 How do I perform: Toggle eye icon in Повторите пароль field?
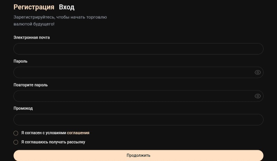[x=257, y=96]
